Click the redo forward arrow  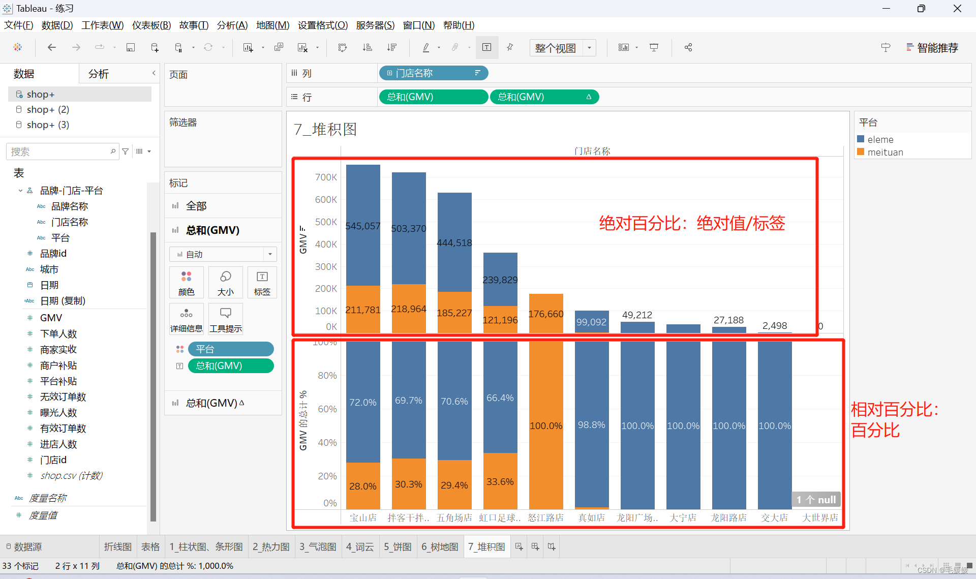point(76,47)
